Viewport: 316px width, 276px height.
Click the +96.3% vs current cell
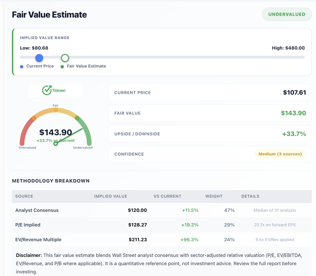[189, 240]
